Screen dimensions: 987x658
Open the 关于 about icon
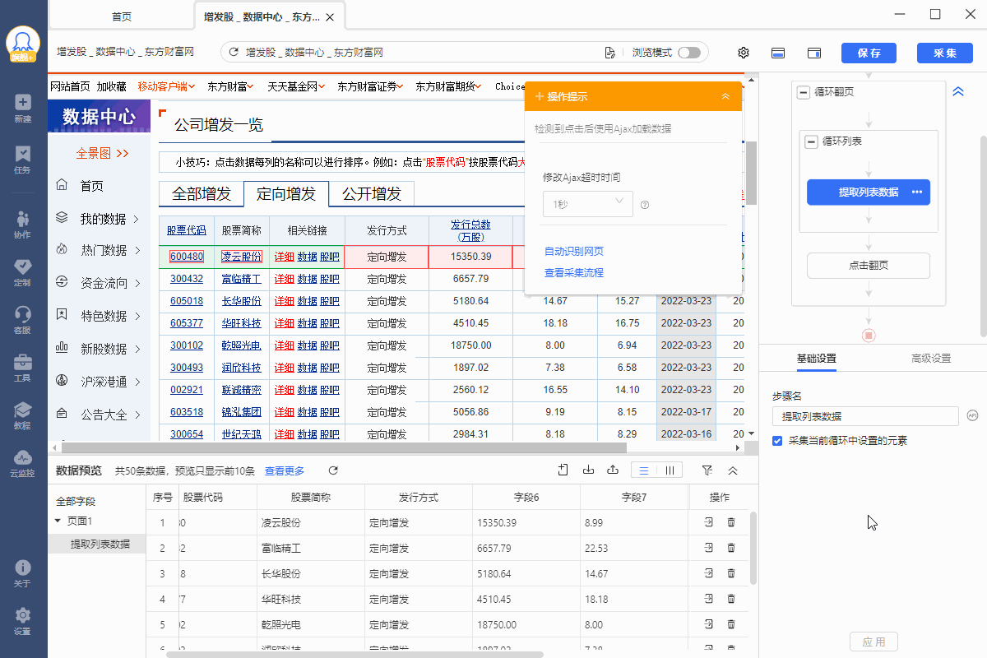click(x=23, y=573)
